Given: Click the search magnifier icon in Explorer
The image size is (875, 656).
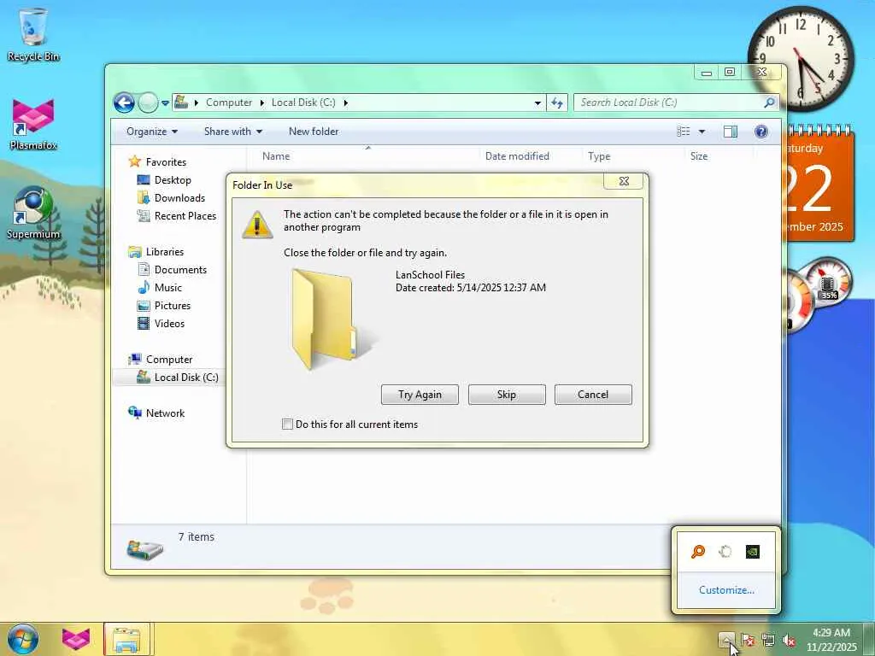Looking at the screenshot, I should tap(769, 102).
